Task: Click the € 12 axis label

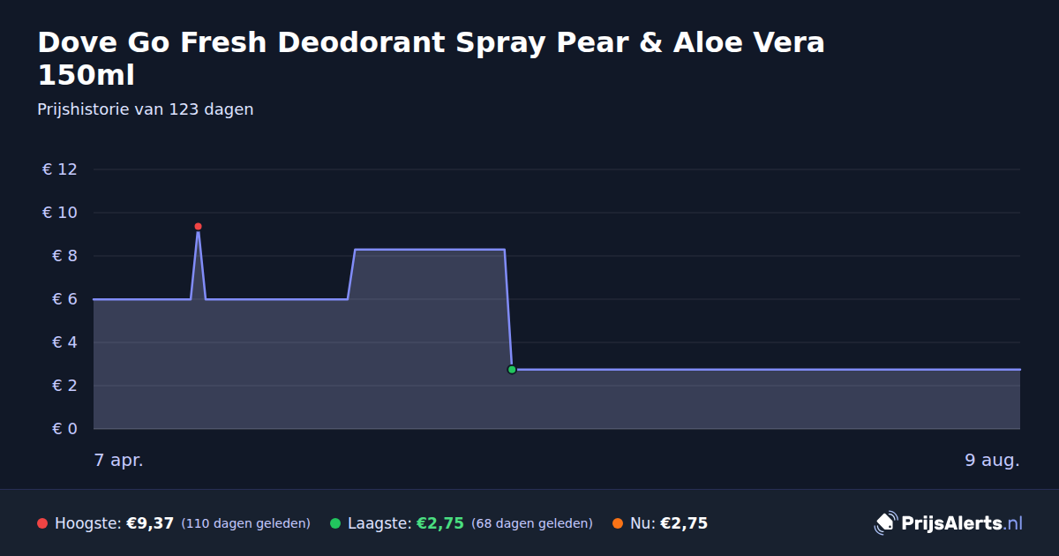Action: [x=60, y=169]
